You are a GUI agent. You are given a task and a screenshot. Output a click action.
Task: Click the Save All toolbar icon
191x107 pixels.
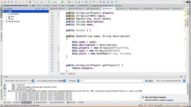tap(5, 2)
